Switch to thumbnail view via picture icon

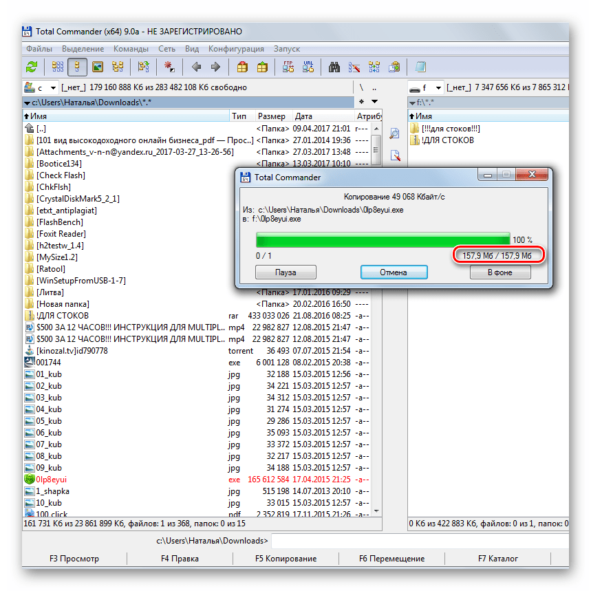pyautogui.click(x=98, y=67)
